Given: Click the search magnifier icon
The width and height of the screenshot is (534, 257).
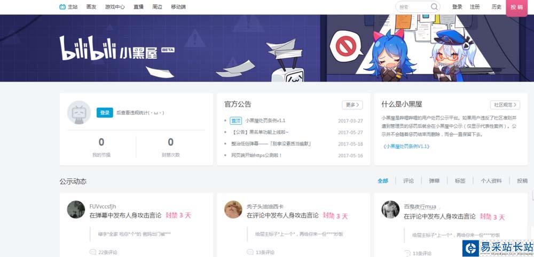Looking at the screenshot, I should 434,7.
